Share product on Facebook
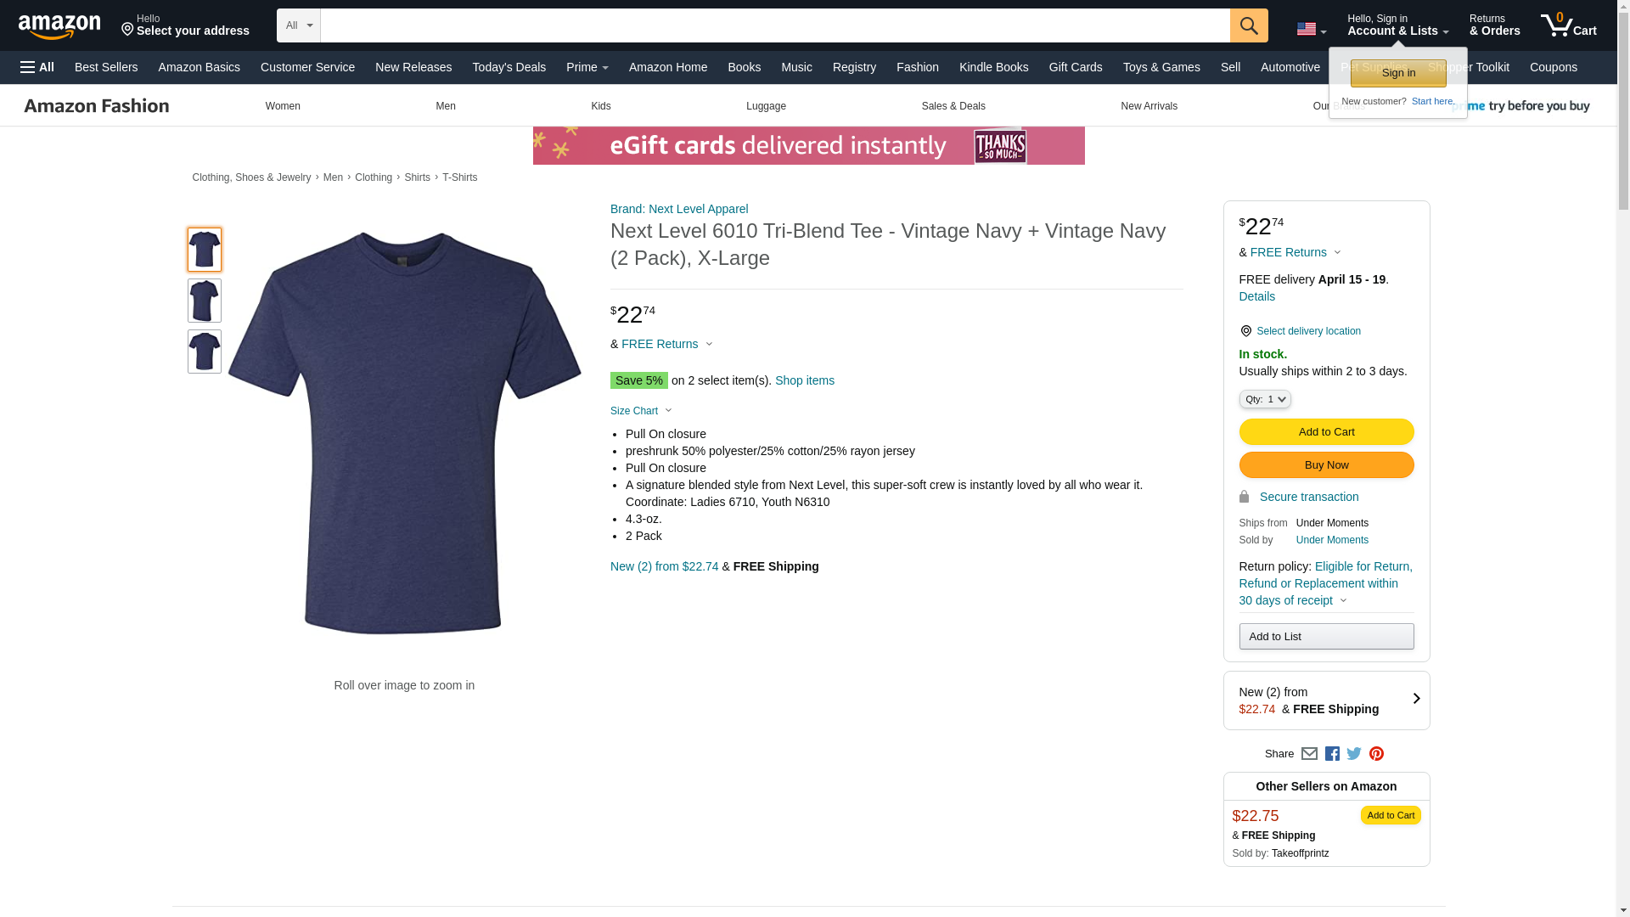This screenshot has height=917, width=1630. tap(1332, 754)
